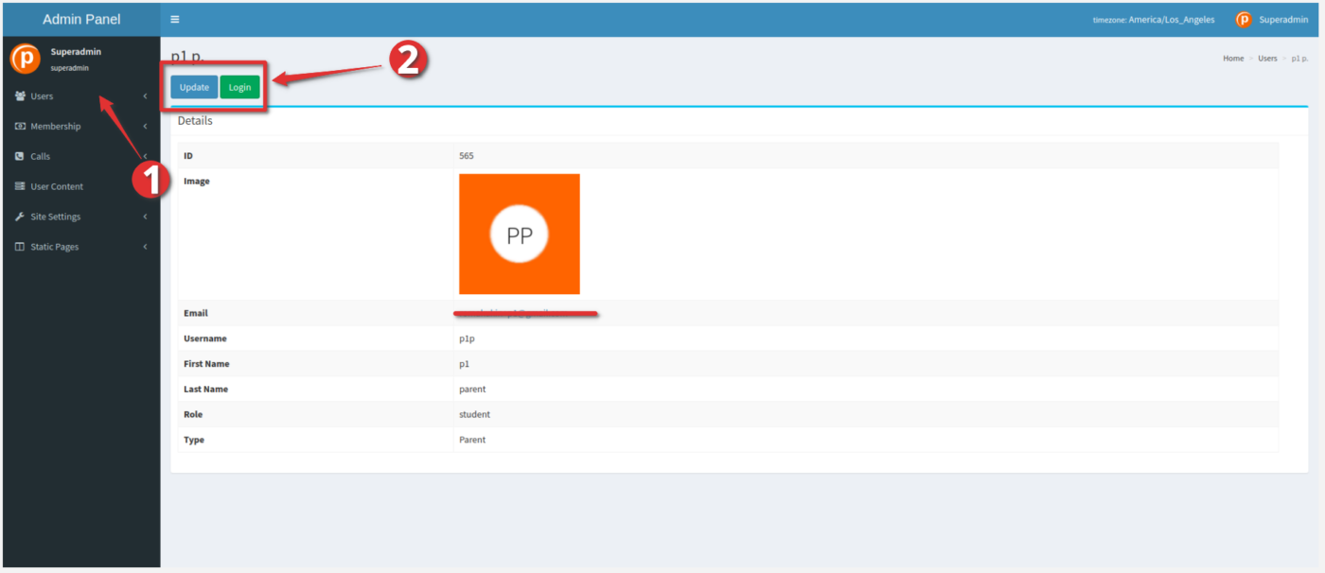The width and height of the screenshot is (1325, 573).
Task: Click the Membership icon in the sidebar
Action: (19, 126)
